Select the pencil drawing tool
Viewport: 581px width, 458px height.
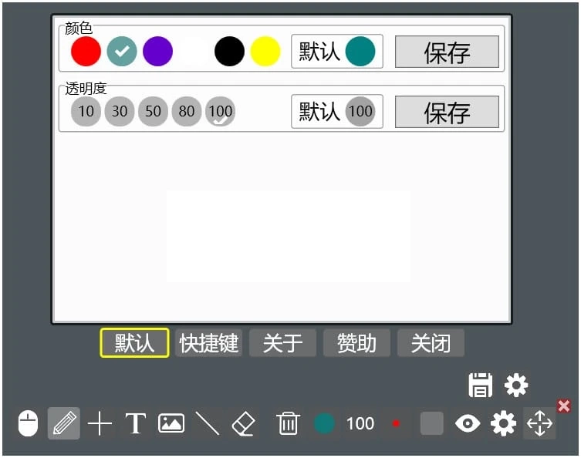click(x=64, y=424)
